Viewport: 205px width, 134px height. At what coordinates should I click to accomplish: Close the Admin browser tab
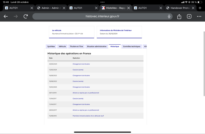[64, 8]
